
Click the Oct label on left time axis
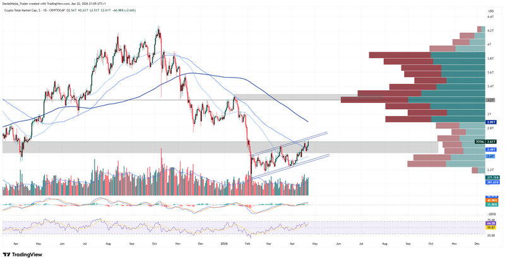click(153, 242)
